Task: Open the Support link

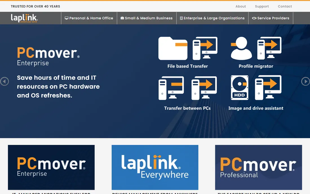Action: coord(262,6)
